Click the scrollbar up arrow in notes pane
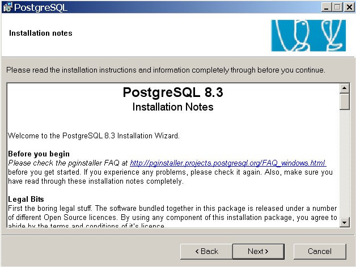Image resolution: width=356 pixels, height=267 pixels. pos(345,88)
